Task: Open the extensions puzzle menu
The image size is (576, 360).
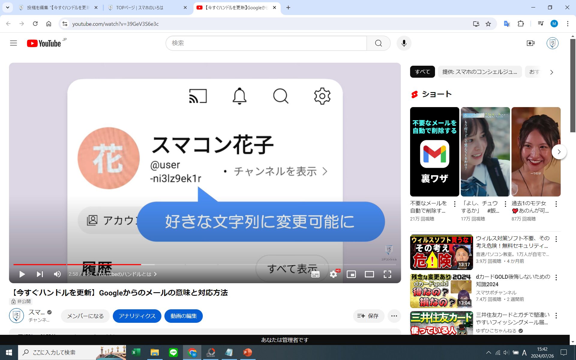Action: pyautogui.click(x=521, y=24)
